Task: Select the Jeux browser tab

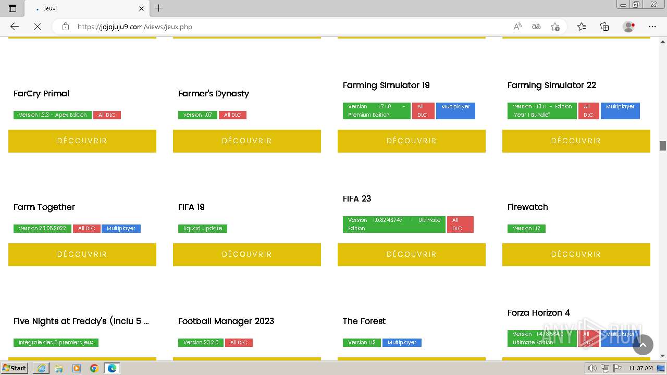Action: tap(86, 8)
